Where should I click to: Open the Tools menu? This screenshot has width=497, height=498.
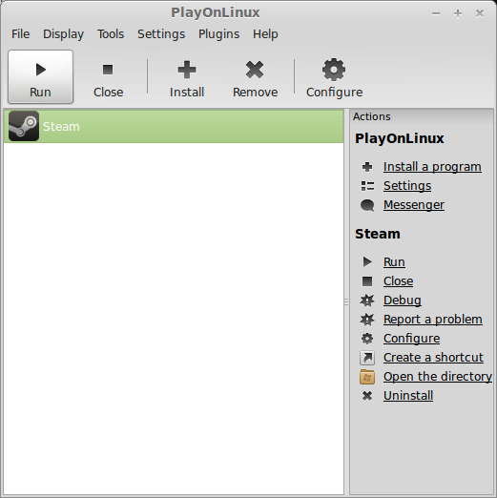(111, 34)
